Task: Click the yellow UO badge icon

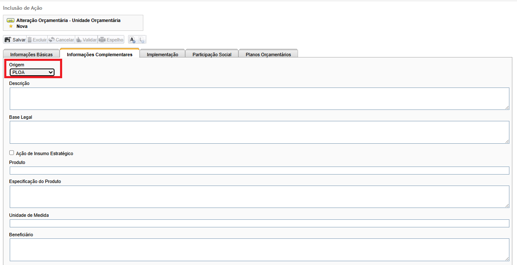Action: click(11, 20)
